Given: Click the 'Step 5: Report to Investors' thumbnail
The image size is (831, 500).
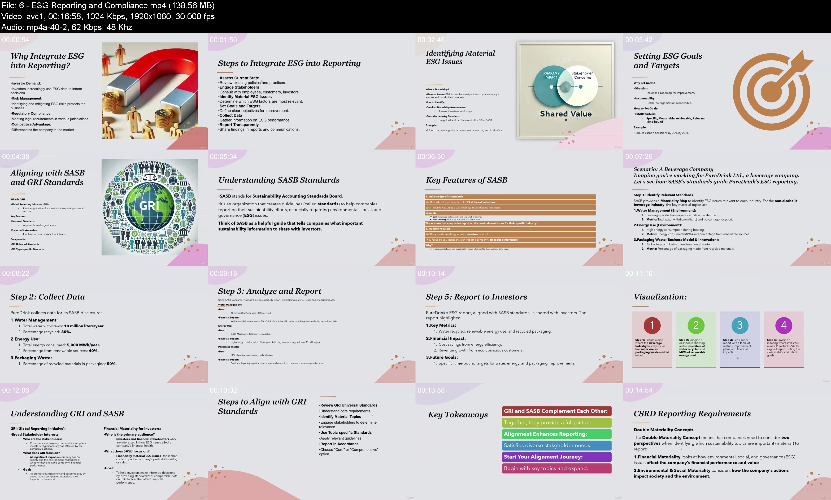Looking at the screenshot, I should pyautogui.click(x=519, y=325).
